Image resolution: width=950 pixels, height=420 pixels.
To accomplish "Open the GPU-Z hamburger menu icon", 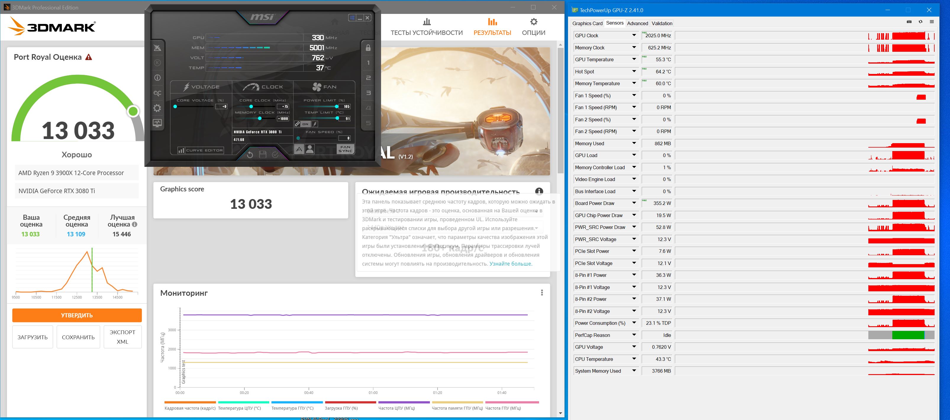I will click(x=932, y=22).
